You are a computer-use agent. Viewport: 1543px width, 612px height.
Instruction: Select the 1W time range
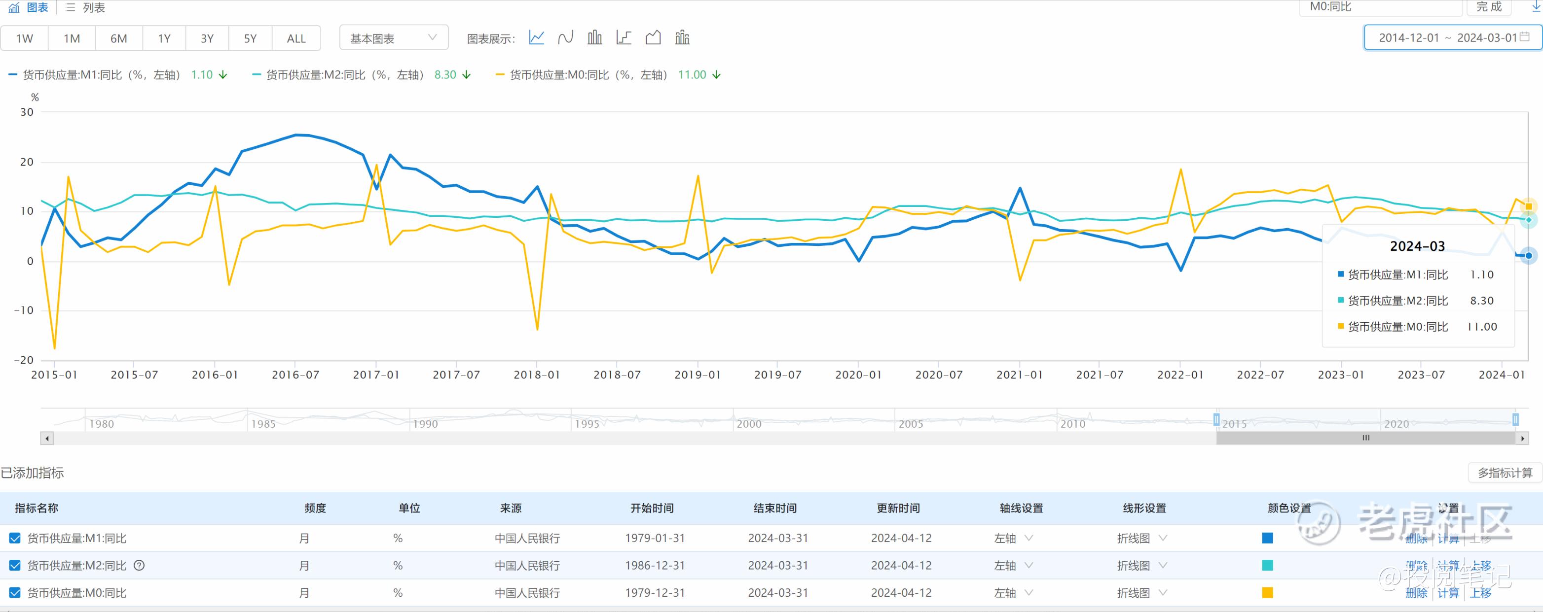(25, 38)
